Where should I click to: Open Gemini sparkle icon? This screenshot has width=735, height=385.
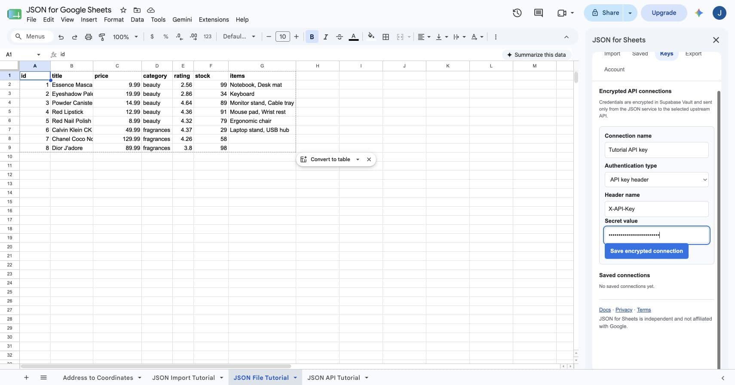[x=699, y=13]
